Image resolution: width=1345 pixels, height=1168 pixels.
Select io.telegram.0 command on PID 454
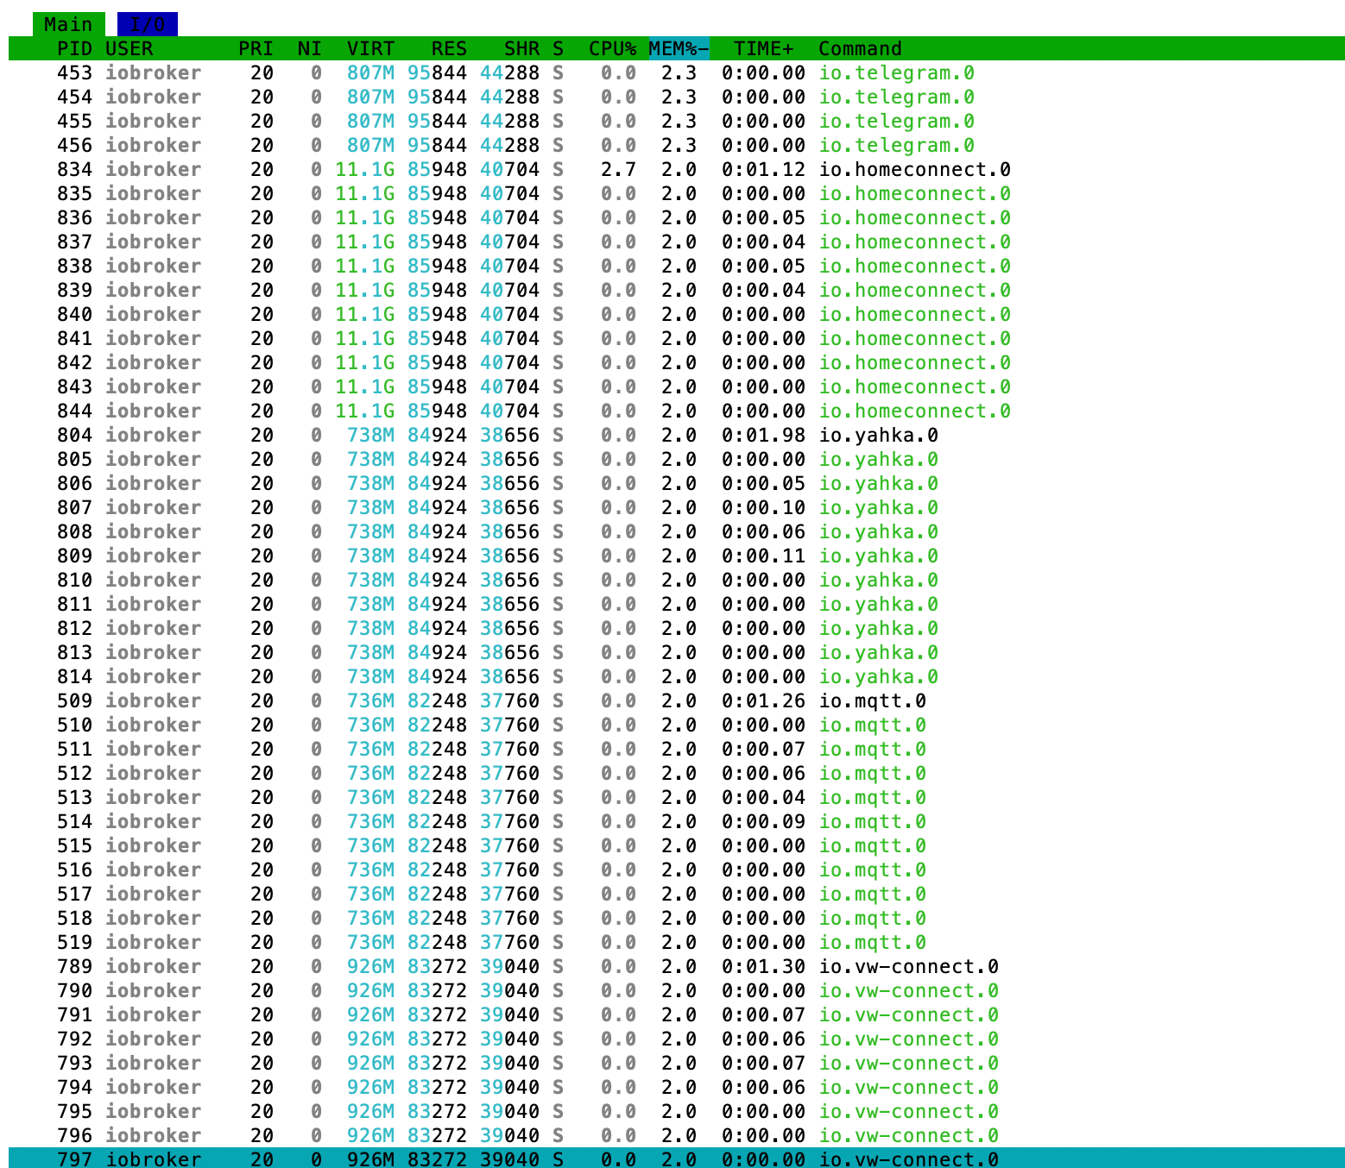click(x=897, y=97)
